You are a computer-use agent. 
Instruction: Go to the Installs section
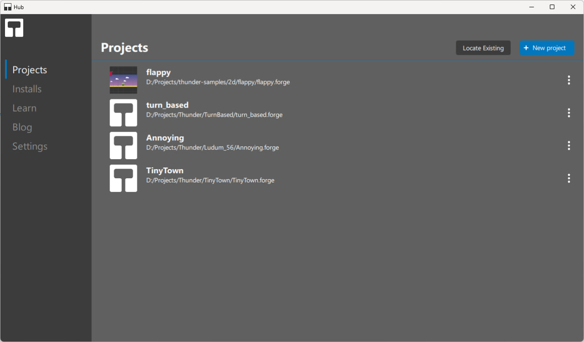click(x=27, y=89)
